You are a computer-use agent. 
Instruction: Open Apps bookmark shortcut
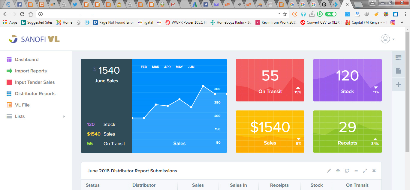click(x=10, y=22)
